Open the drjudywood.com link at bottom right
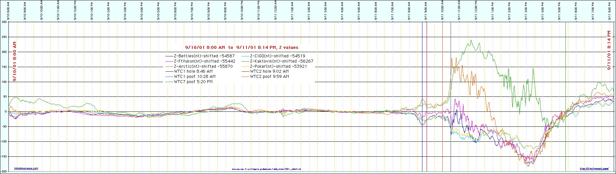 click(x=594, y=168)
